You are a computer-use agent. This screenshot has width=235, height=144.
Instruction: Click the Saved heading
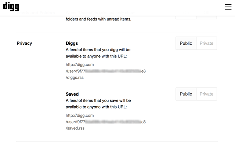coord(72,94)
